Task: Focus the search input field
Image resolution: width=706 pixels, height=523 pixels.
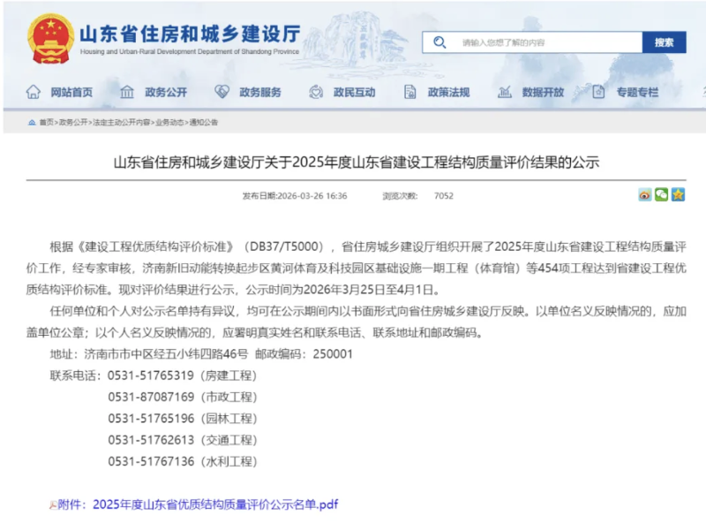Action: click(x=532, y=42)
